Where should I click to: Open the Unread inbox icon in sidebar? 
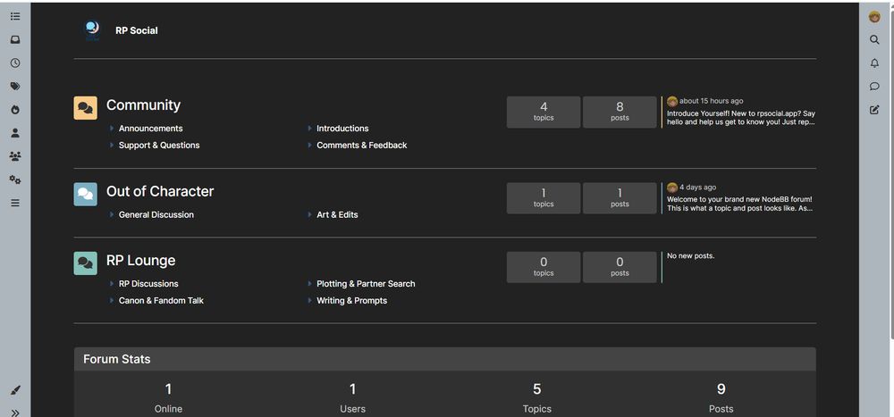pyautogui.click(x=15, y=40)
